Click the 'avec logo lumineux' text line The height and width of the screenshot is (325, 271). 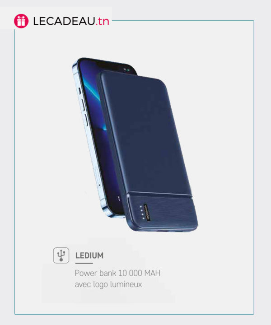(x=108, y=284)
